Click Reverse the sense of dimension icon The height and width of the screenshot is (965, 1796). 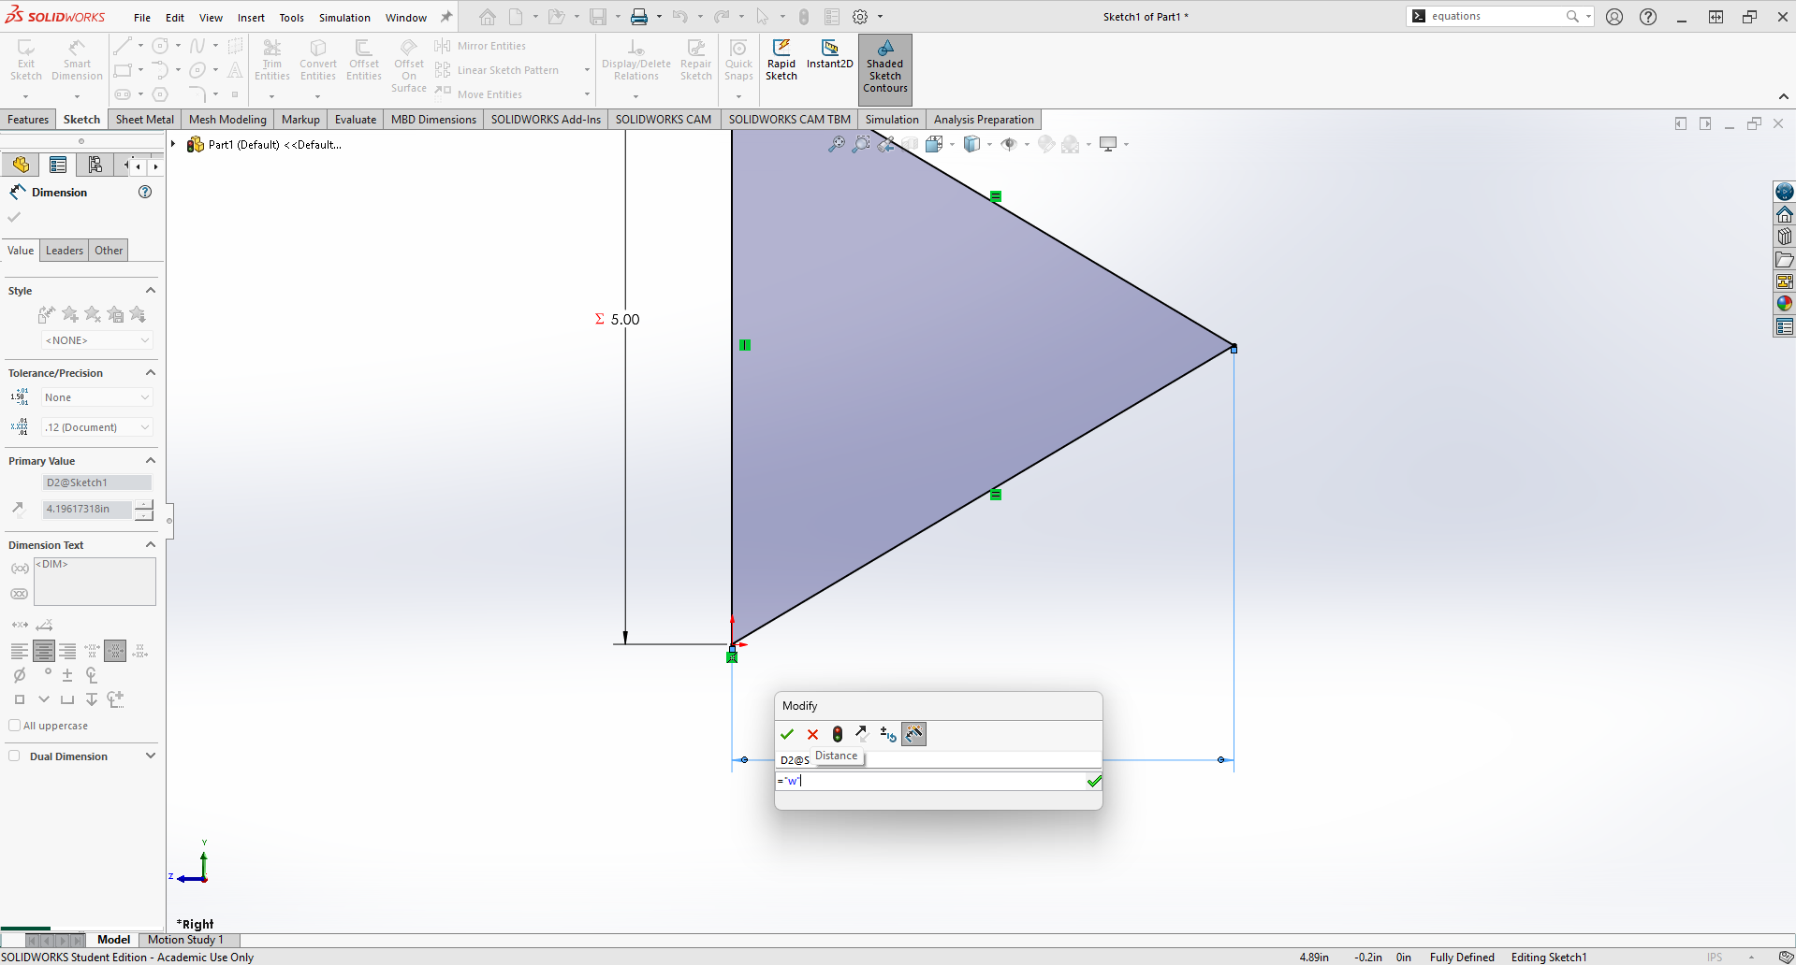862,735
